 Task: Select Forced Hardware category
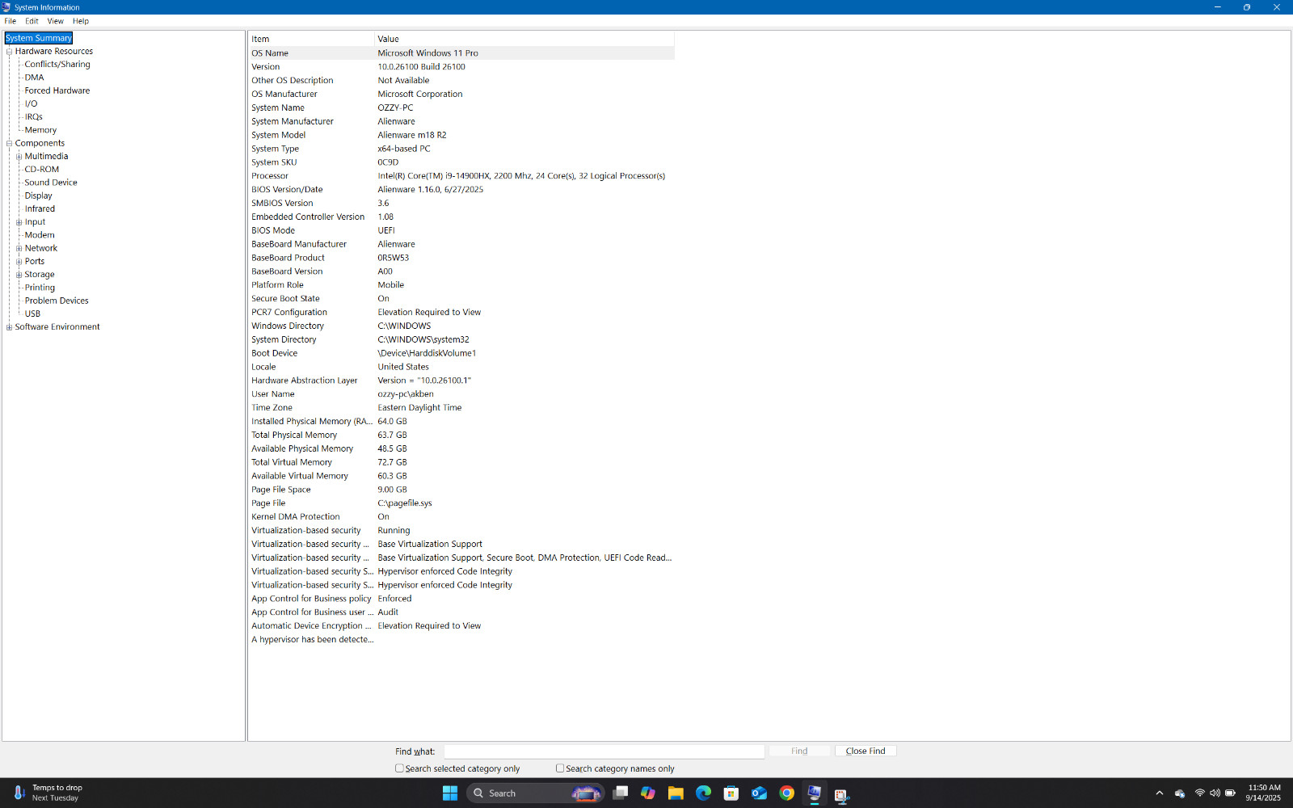click(x=57, y=90)
